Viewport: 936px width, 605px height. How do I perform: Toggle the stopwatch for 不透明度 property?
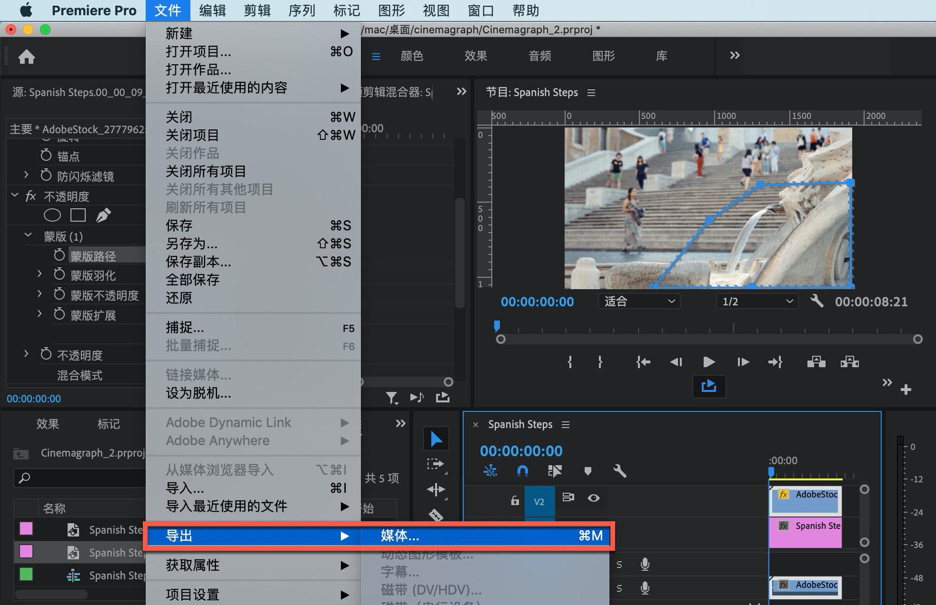[x=46, y=354]
